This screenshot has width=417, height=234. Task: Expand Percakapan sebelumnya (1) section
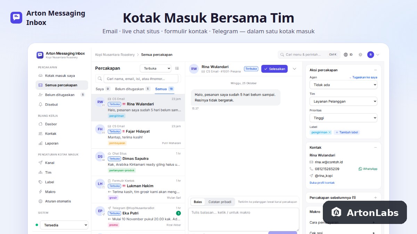click(375, 198)
